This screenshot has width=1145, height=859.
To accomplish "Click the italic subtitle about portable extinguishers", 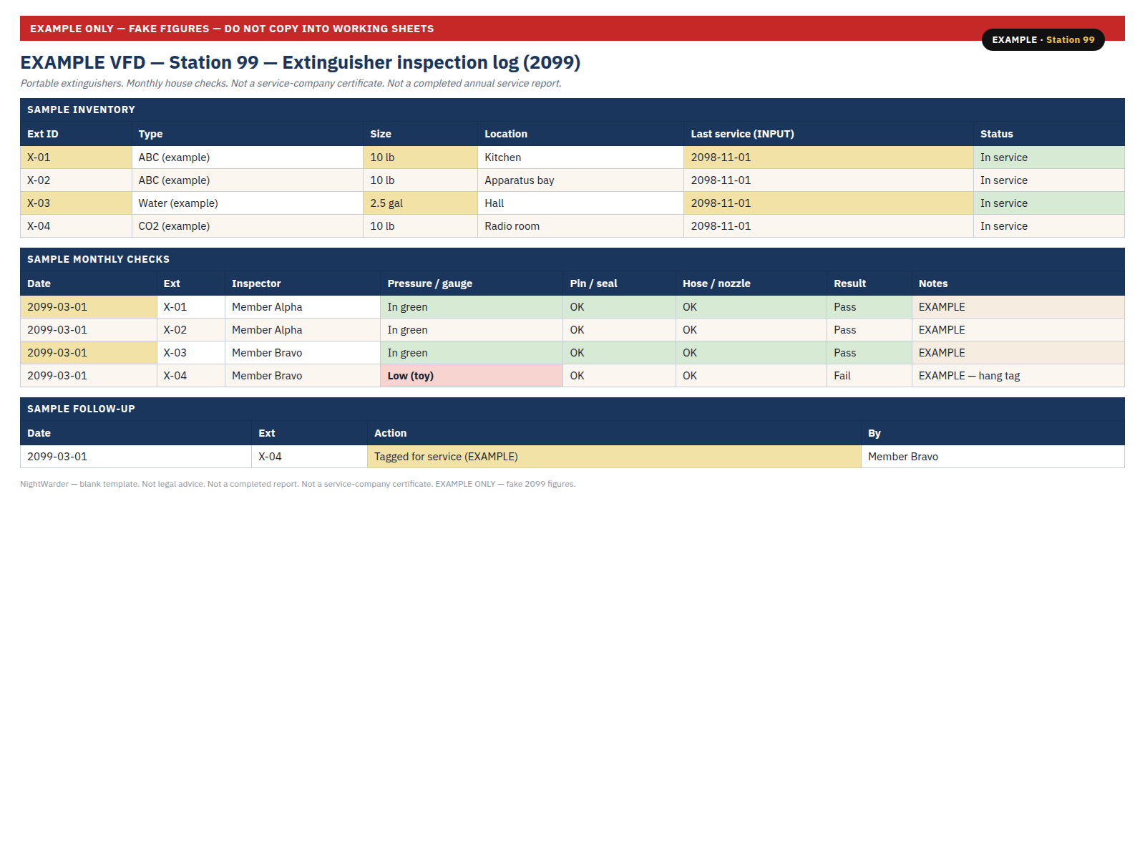I will [x=291, y=83].
